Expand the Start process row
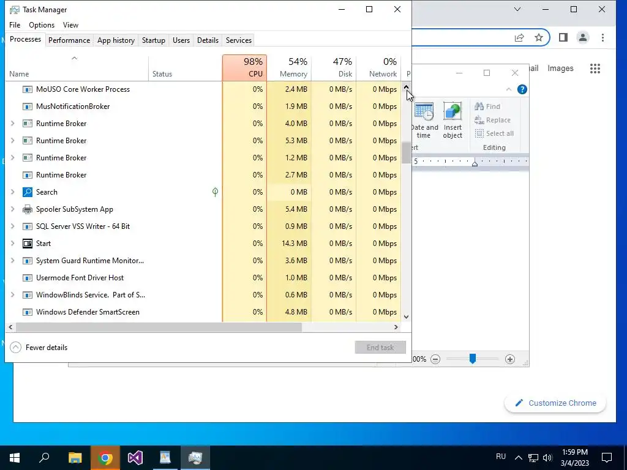This screenshot has height=470, width=627. tap(12, 244)
